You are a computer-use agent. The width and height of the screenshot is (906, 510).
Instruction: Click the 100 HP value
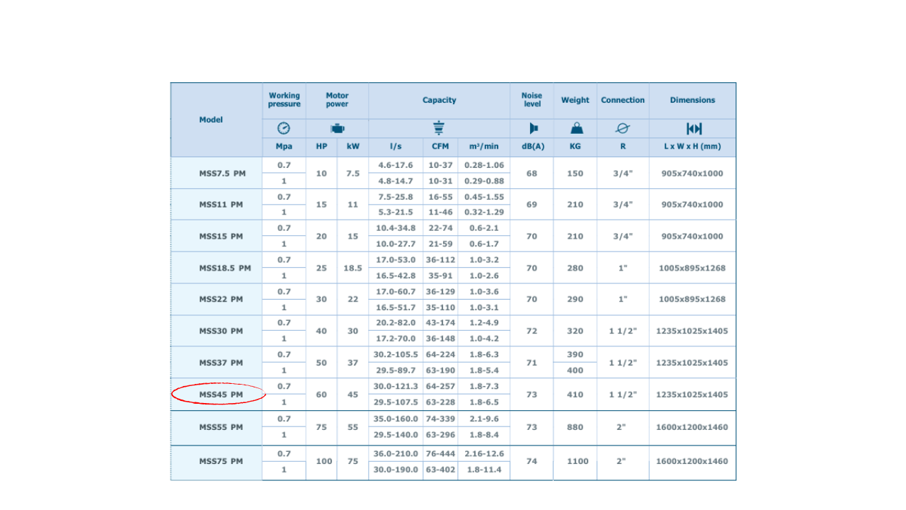click(x=324, y=461)
